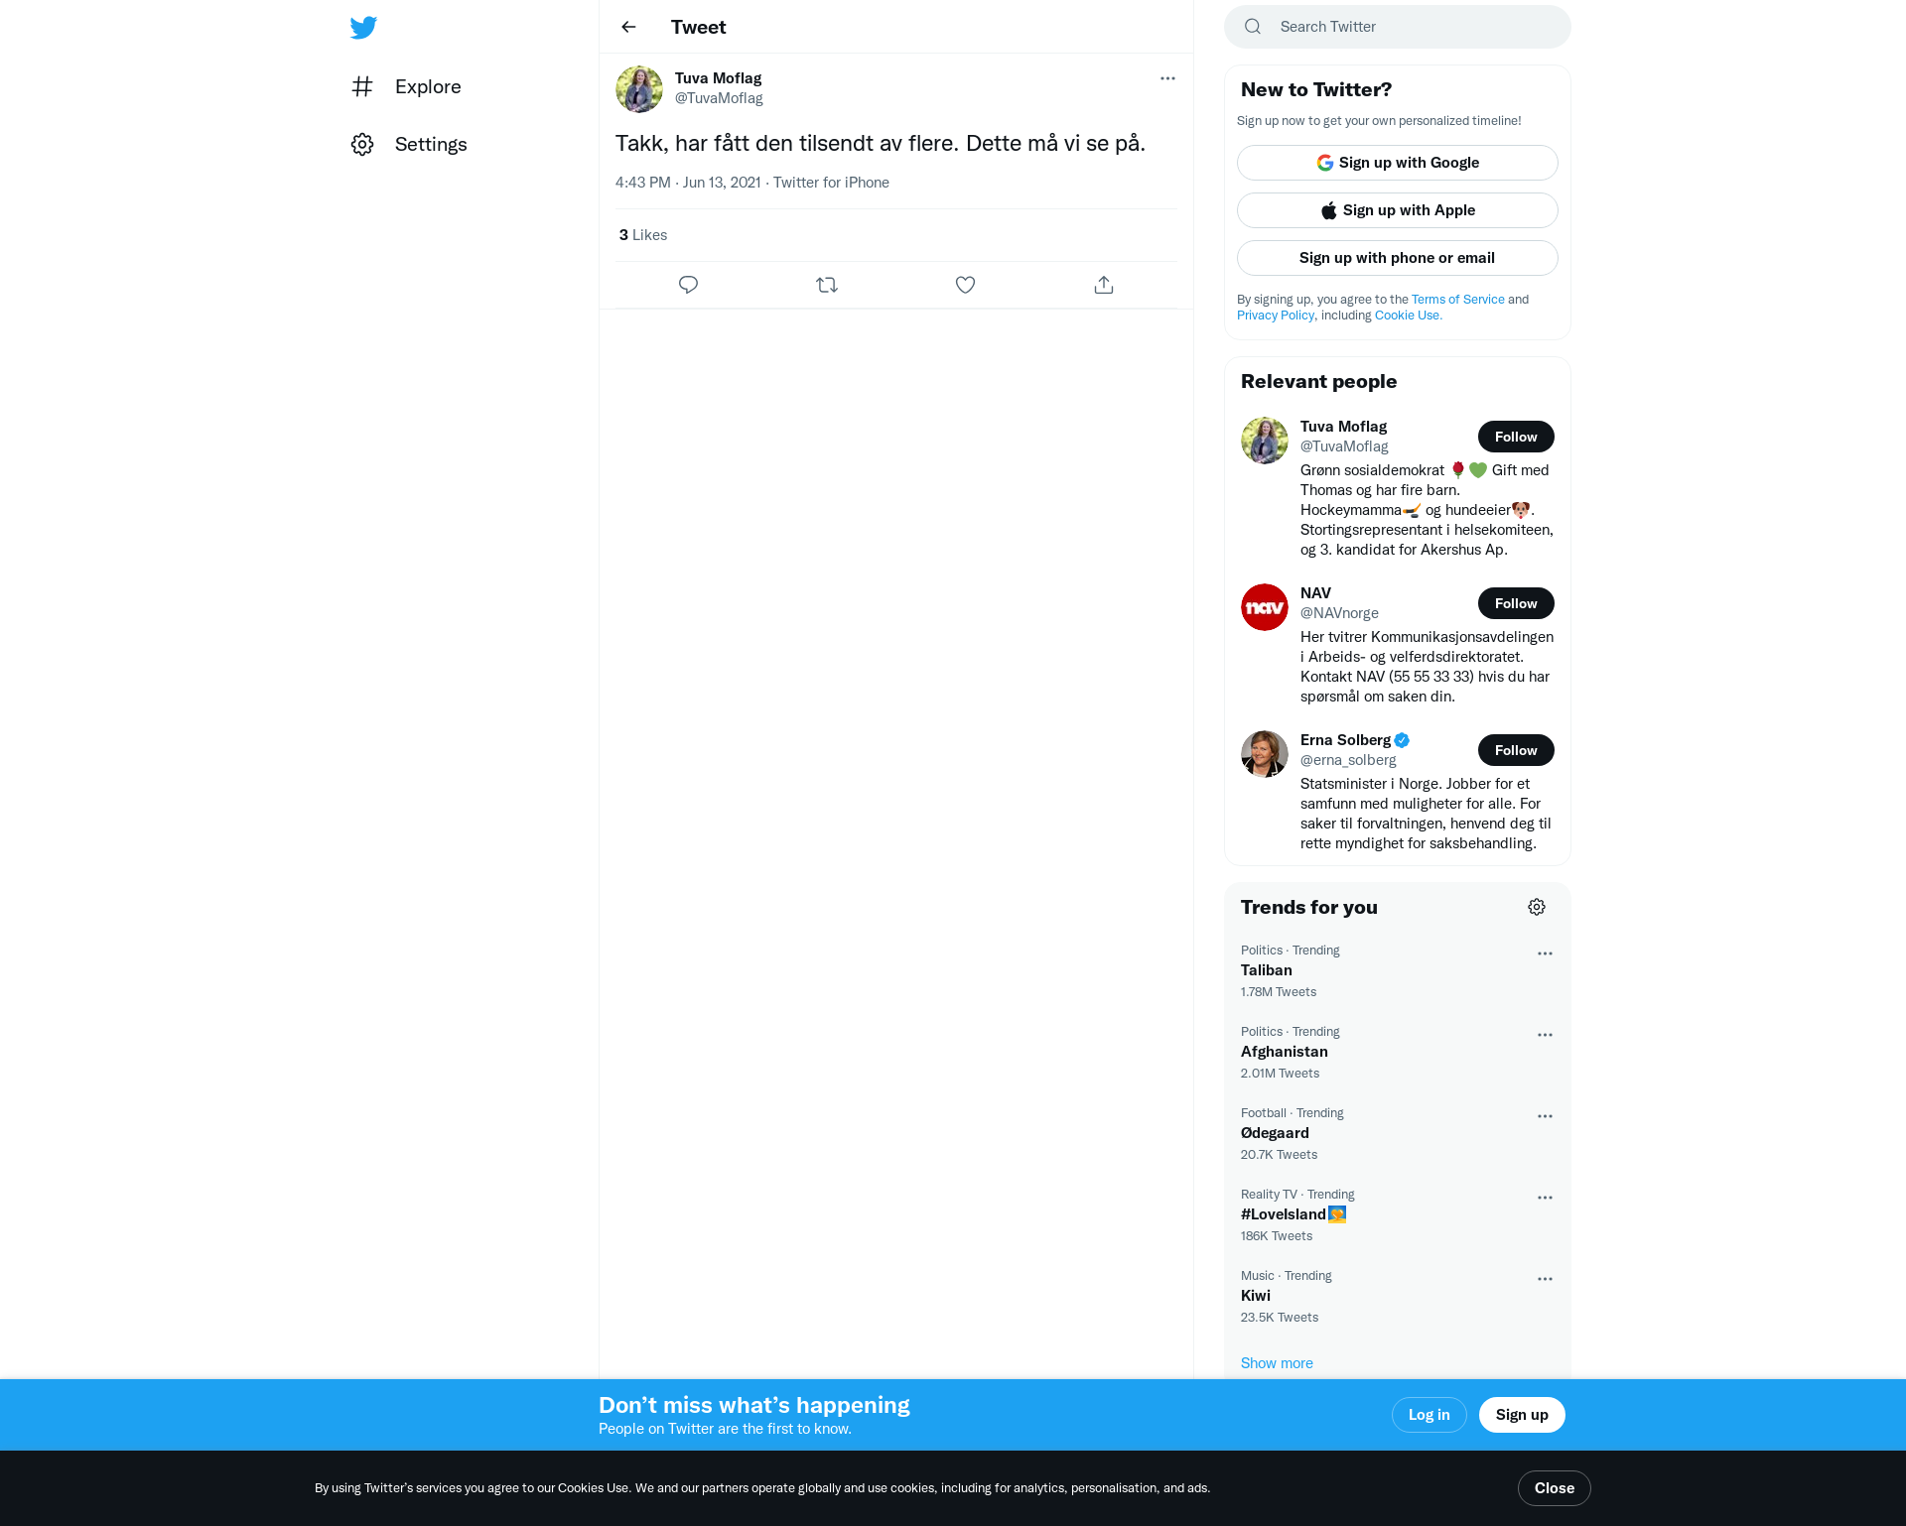Open the Cookie Use link
The width and height of the screenshot is (1906, 1526).
click(x=1408, y=316)
